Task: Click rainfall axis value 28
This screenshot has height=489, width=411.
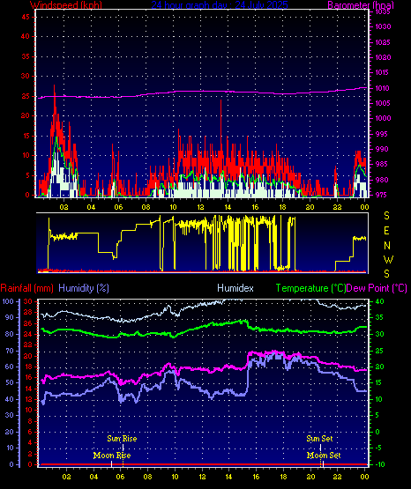Action: coord(28,313)
